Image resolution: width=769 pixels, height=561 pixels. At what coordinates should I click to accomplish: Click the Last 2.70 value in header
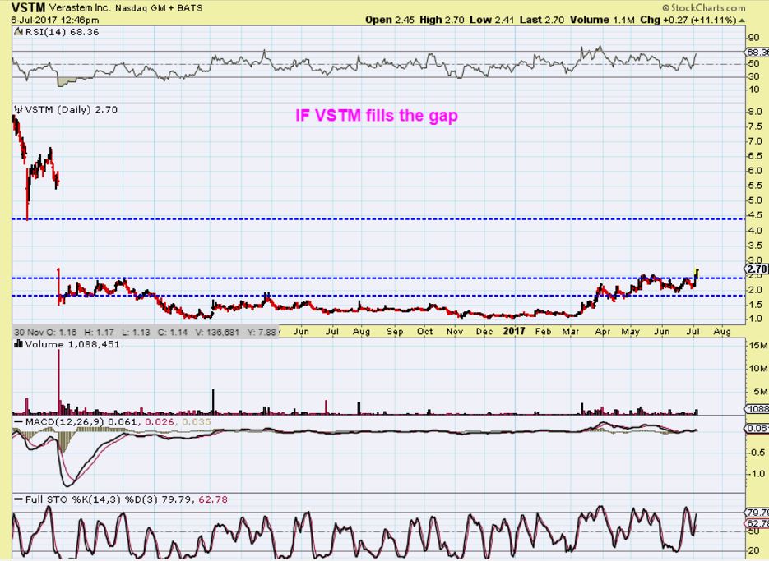click(x=541, y=20)
